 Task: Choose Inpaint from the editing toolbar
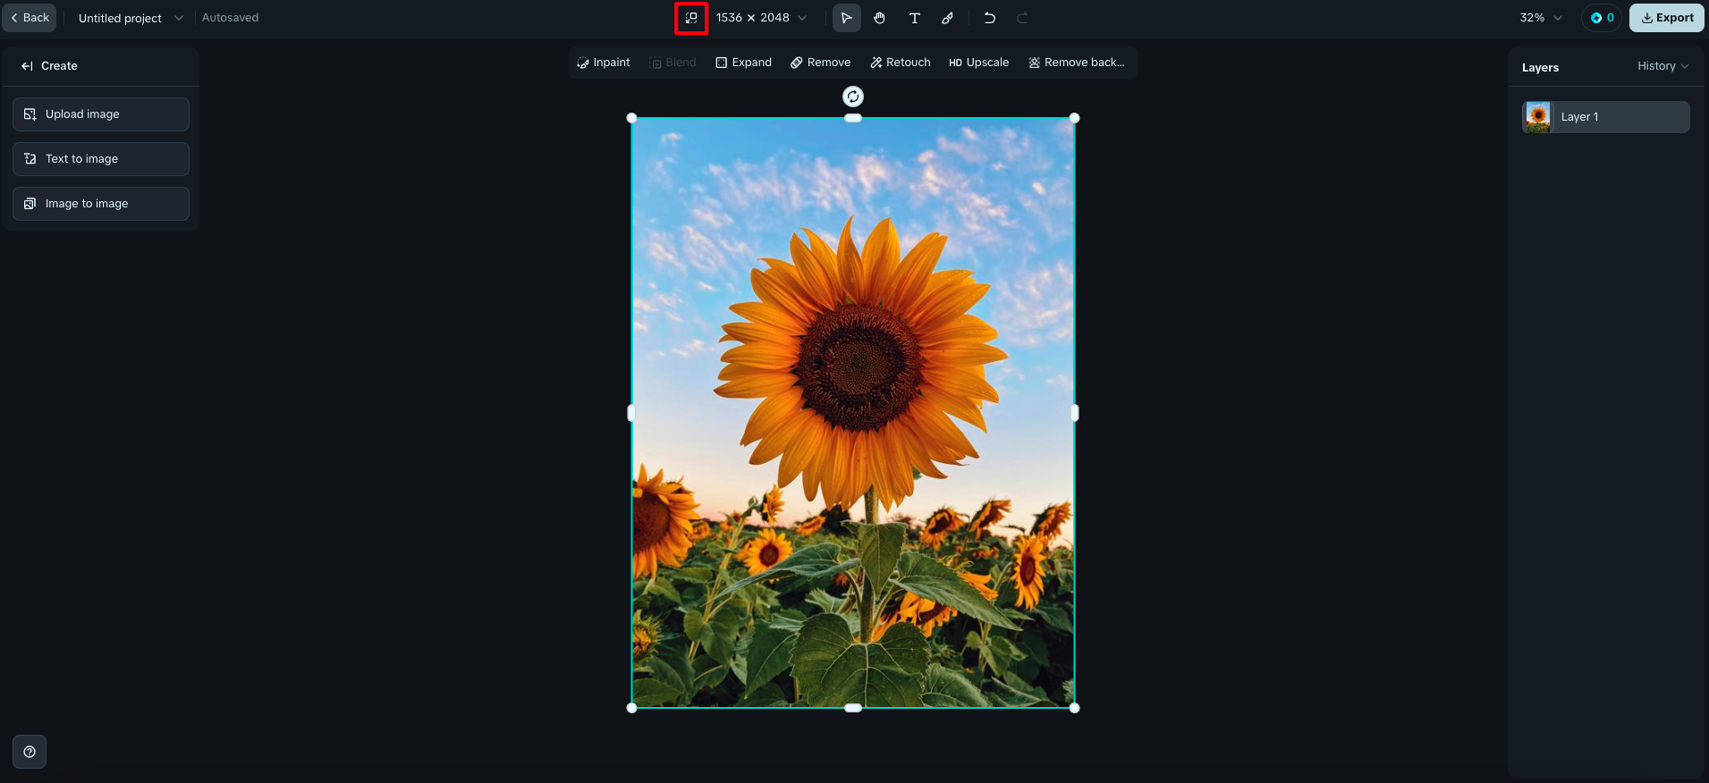pos(604,63)
